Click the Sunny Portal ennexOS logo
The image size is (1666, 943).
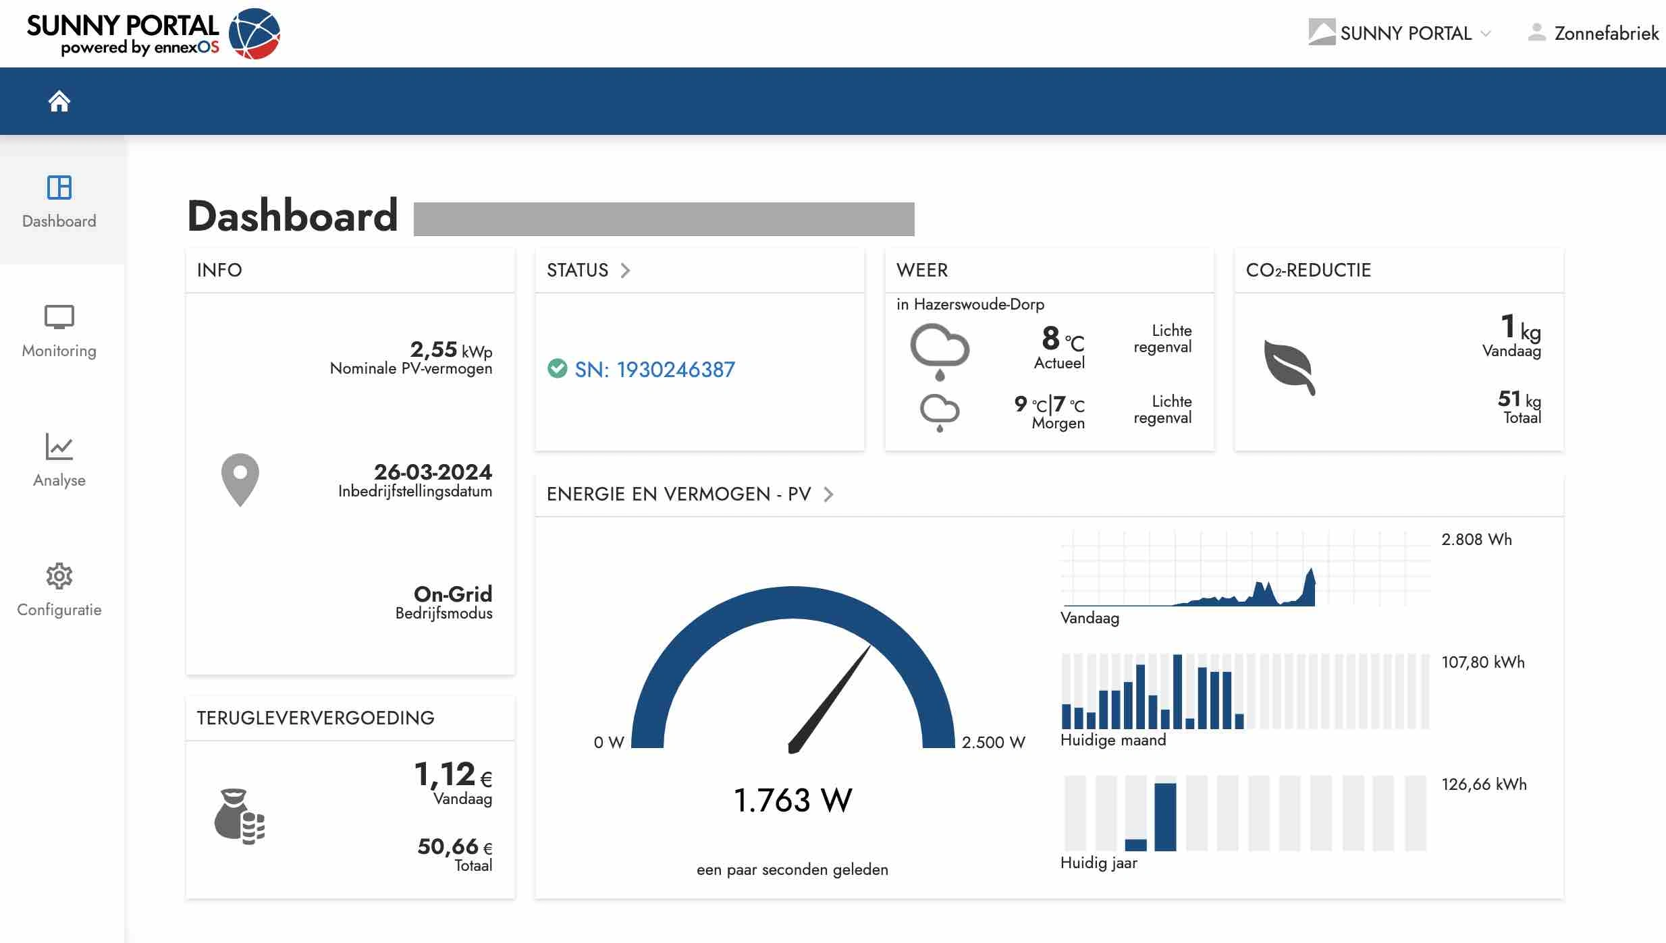(153, 34)
